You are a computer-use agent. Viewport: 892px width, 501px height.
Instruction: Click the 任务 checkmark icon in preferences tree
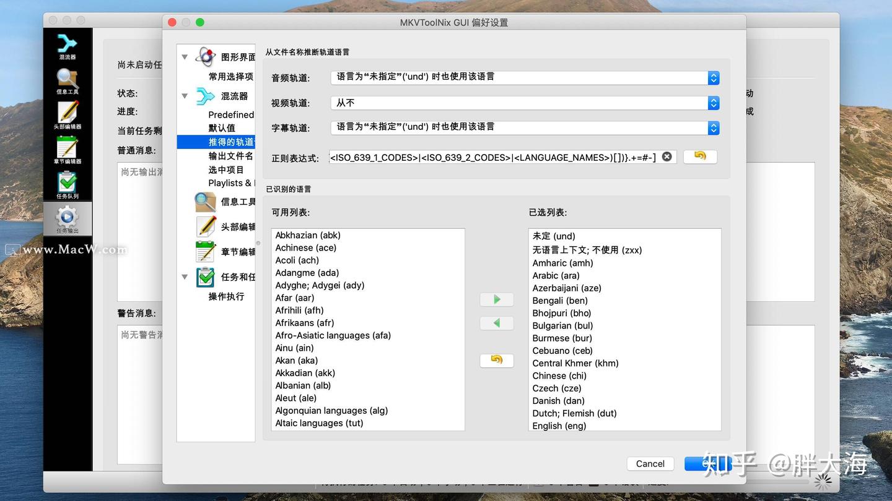[206, 277]
